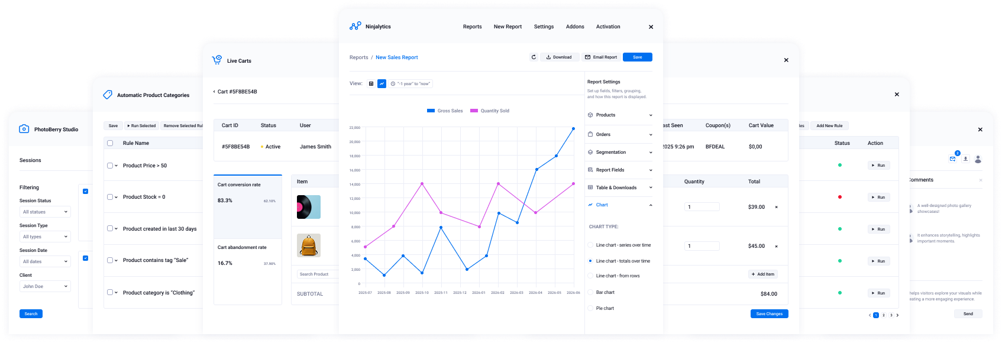1002x343 pixels.
Task: Click the Chart line icon in settings
Action: click(590, 205)
